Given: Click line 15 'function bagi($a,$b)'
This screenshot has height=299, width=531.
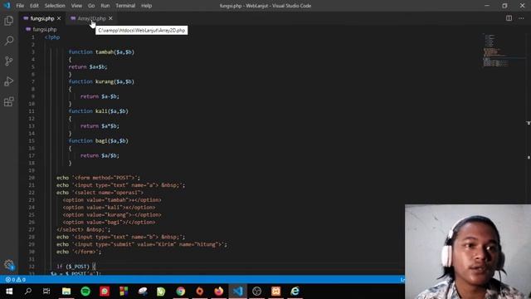Looking at the screenshot, I should pos(98,140).
